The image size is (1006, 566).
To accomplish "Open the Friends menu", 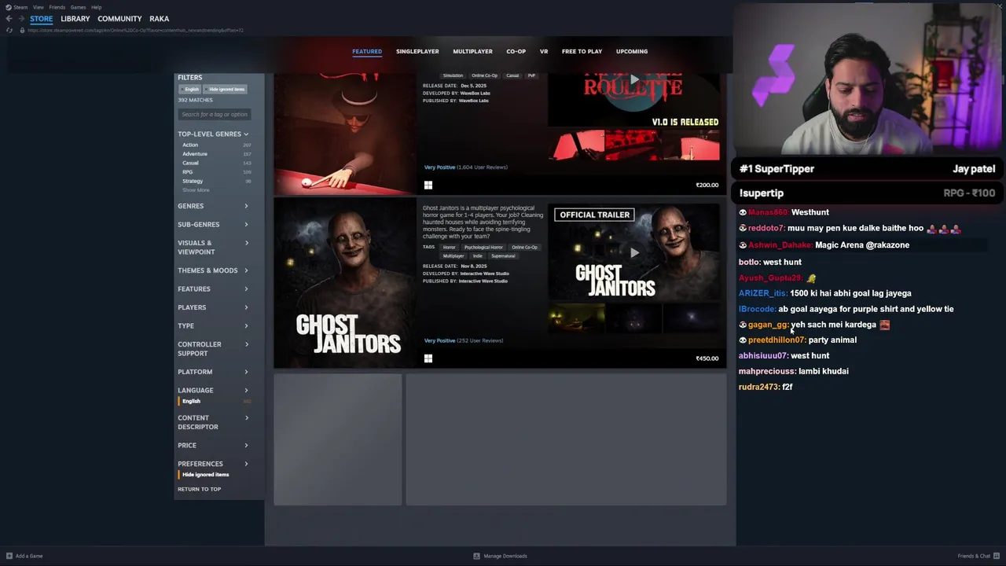I will pyautogui.click(x=57, y=7).
